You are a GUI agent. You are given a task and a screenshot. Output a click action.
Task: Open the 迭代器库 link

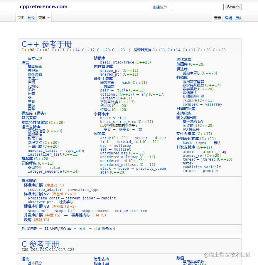[184, 59]
